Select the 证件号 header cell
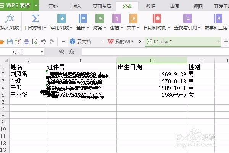This screenshot has width=229, height=153. tap(81, 67)
